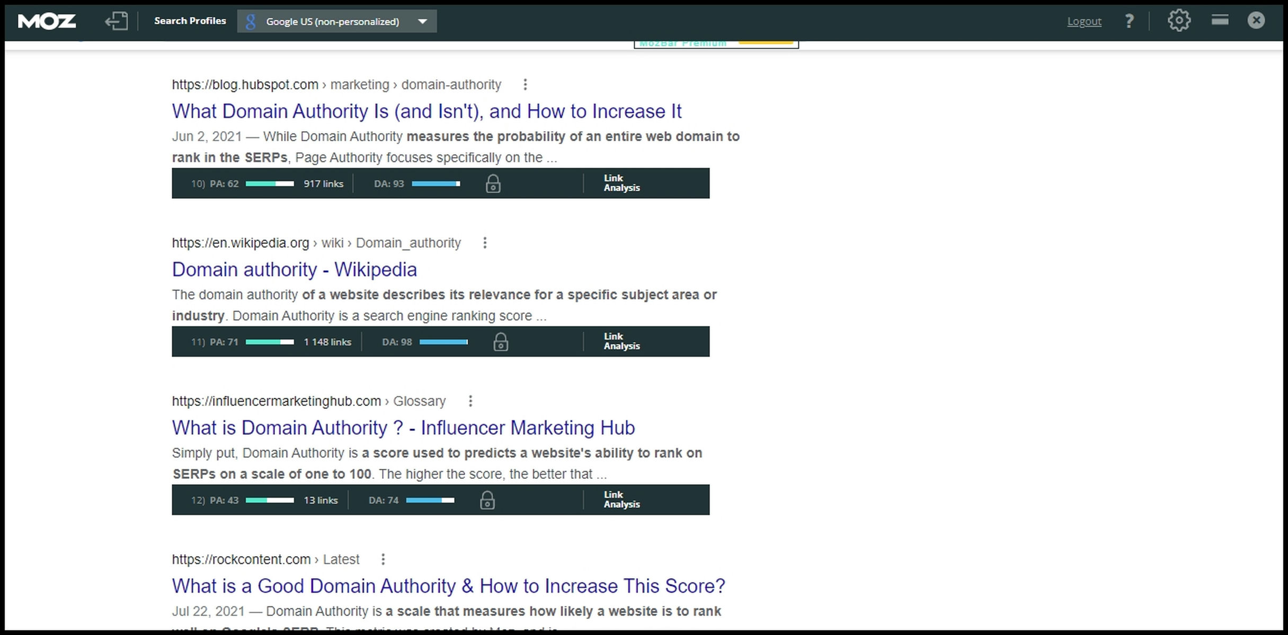The height and width of the screenshot is (635, 1288).
Task: Click the MOZ logo in toolbar
Action: [x=47, y=21]
